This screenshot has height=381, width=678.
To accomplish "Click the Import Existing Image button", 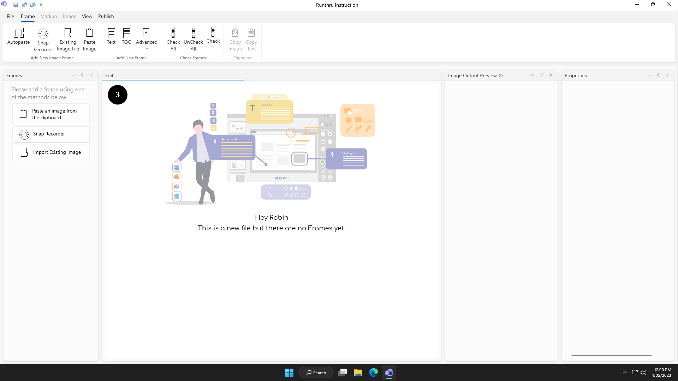I will coord(51,152).
